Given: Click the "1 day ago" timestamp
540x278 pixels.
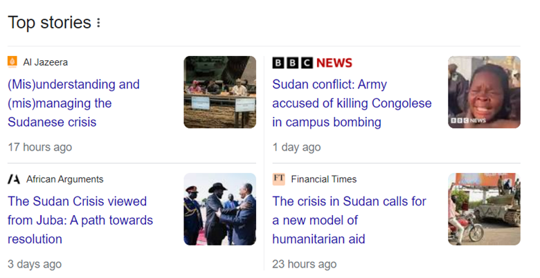Looking at the screenshot, I should 296,147.
